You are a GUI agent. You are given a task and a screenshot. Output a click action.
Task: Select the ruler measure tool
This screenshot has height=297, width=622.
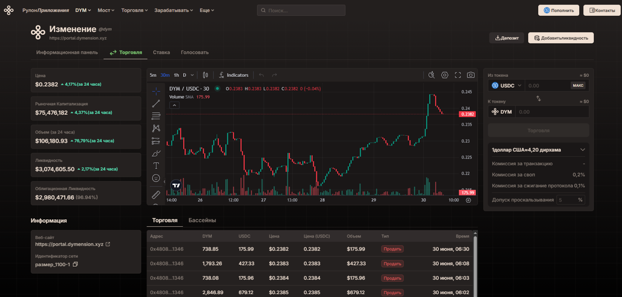156,195
